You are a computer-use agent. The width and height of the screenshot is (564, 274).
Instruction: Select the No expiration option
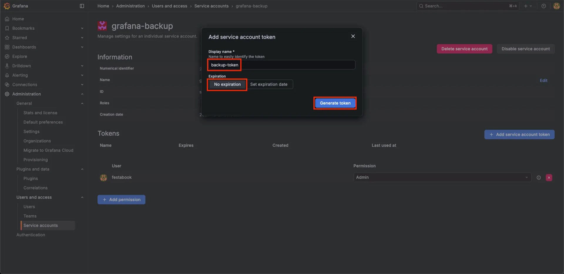click(227, 84)
